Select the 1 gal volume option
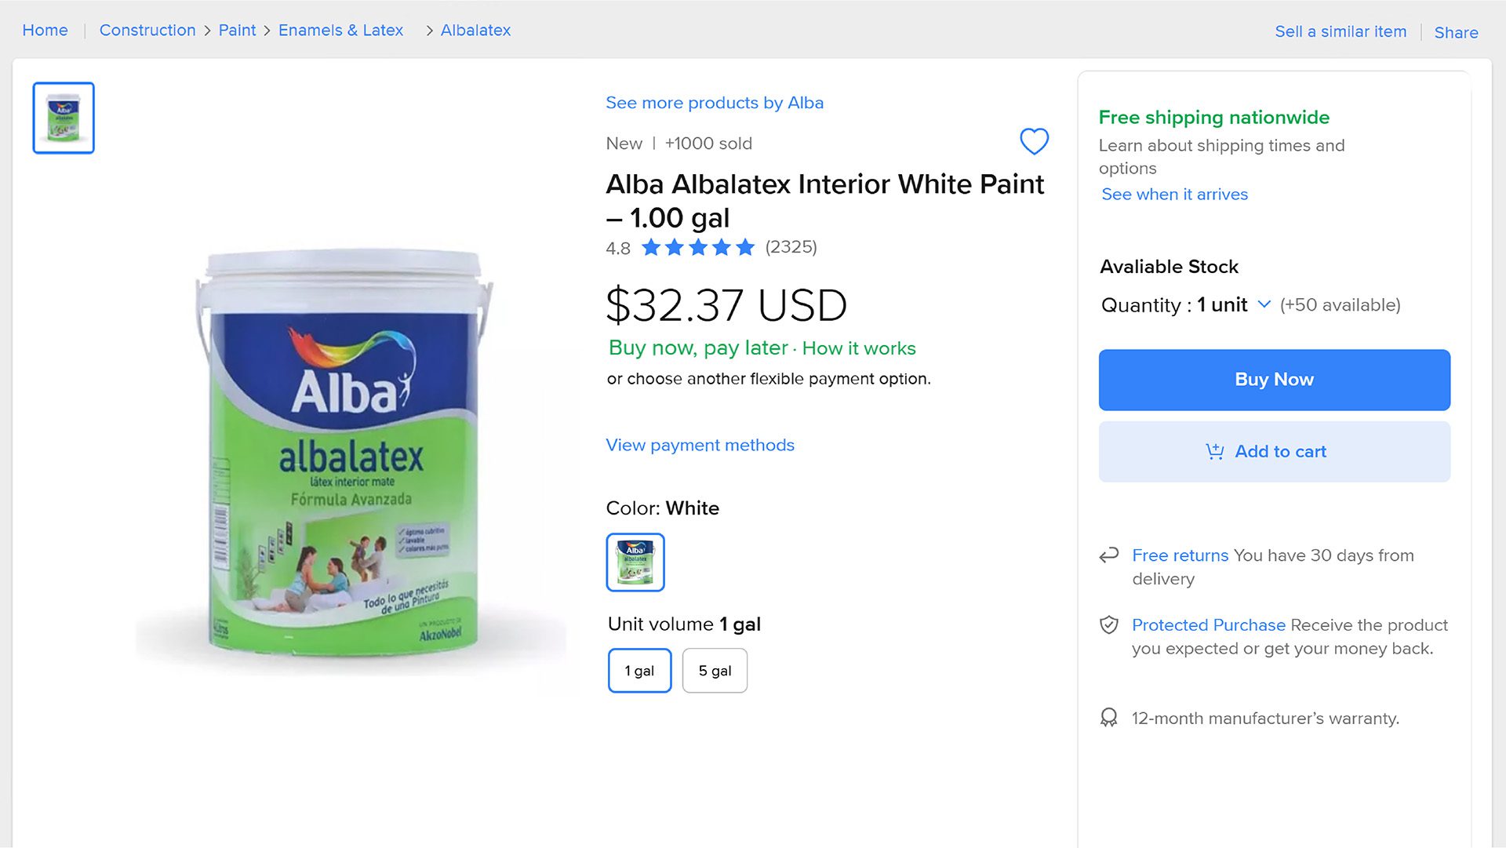Image resolution: width=1506 pixels, height=848 pixels. click(x=639, y=671)
